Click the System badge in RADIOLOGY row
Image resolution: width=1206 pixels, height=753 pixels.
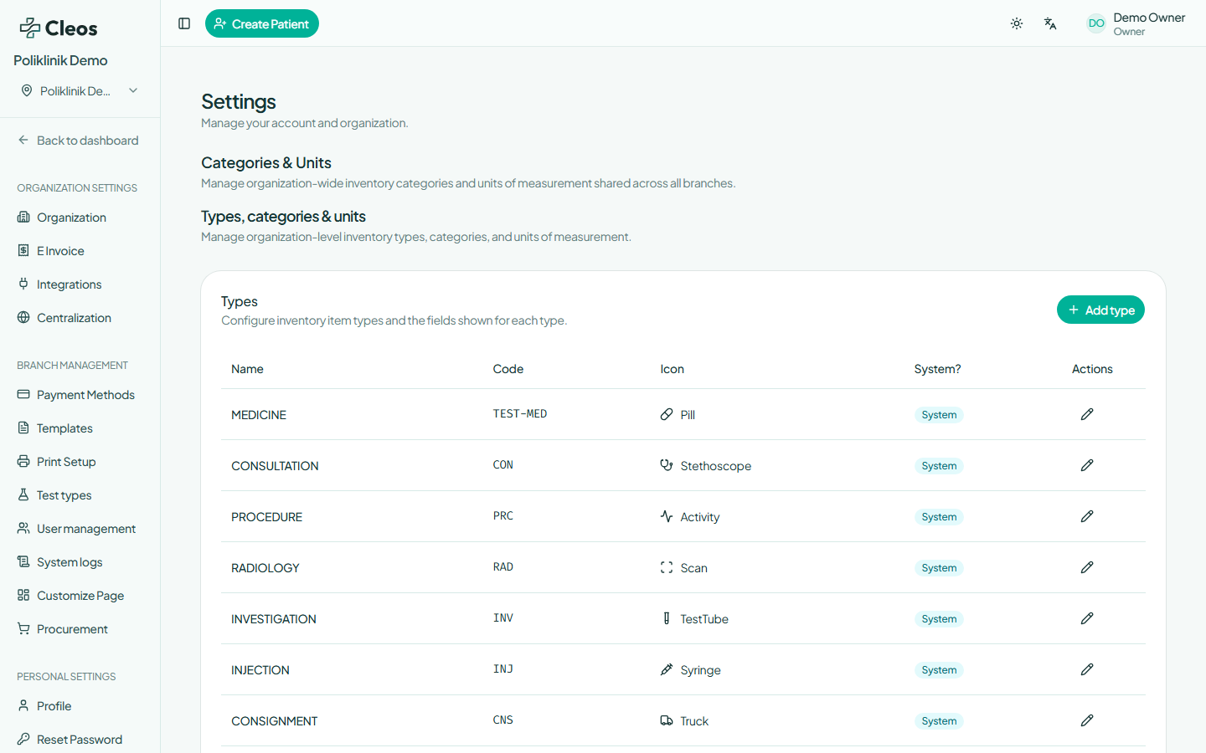(939, 568)
